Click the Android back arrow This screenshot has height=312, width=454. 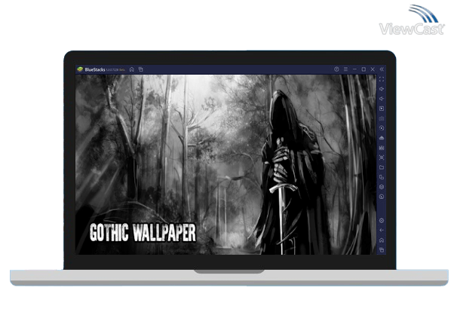pos(382,231)
